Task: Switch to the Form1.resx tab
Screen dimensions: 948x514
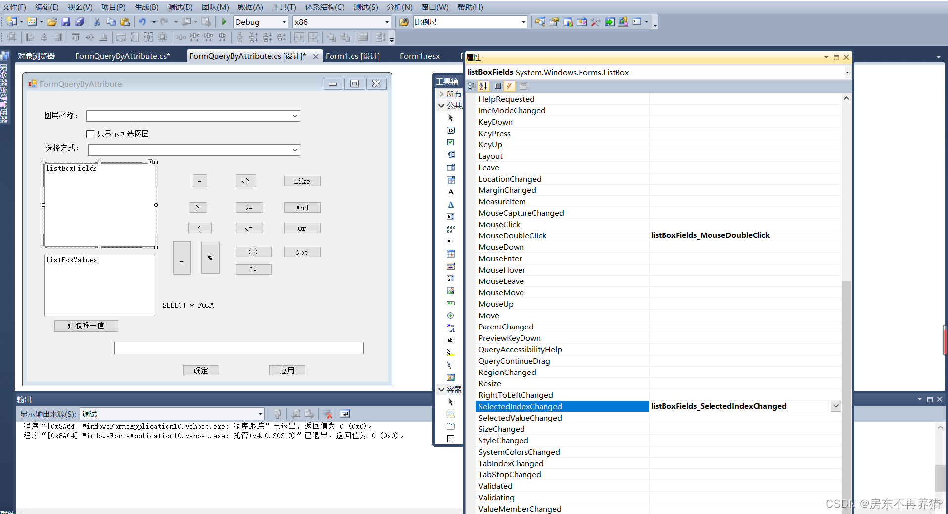Action: [420, 56]
